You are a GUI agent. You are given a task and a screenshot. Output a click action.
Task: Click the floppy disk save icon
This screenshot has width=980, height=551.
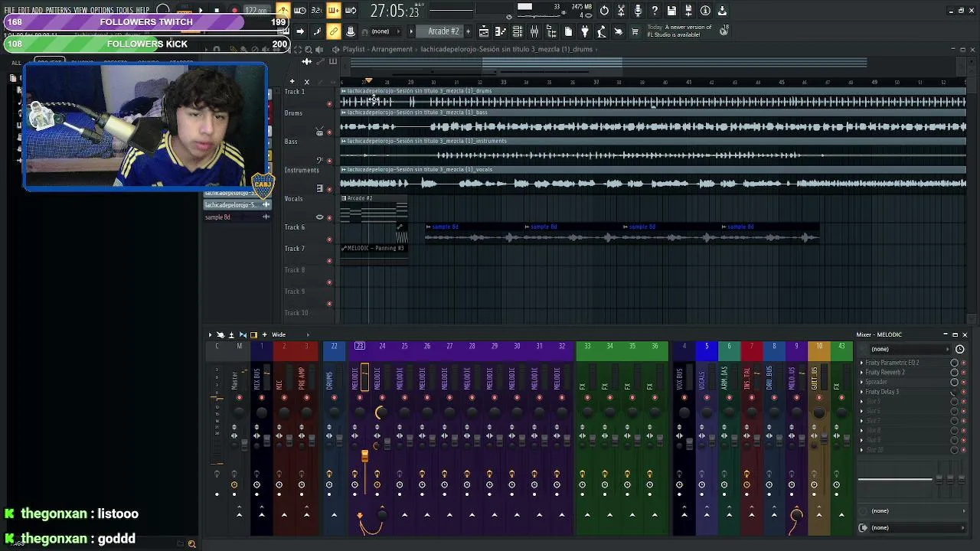coord(671,11)
